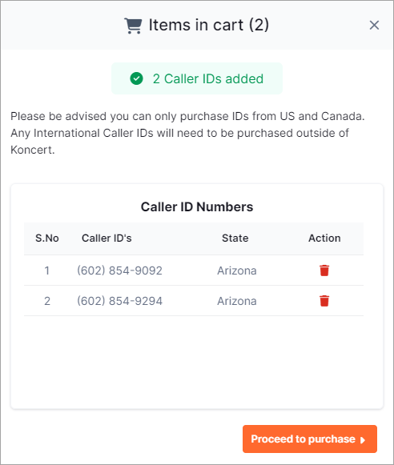Click serial number 2 in the table
The width and height of the screenshot is (394, 465).
pos(47,301)
